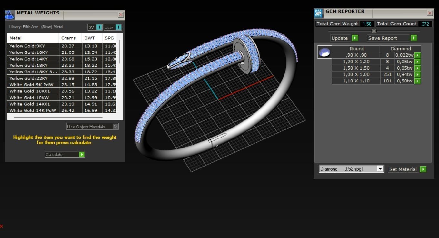Click the 21.15 DWT cell
This screenshot has height=238, width=439.
coord(92,78)
